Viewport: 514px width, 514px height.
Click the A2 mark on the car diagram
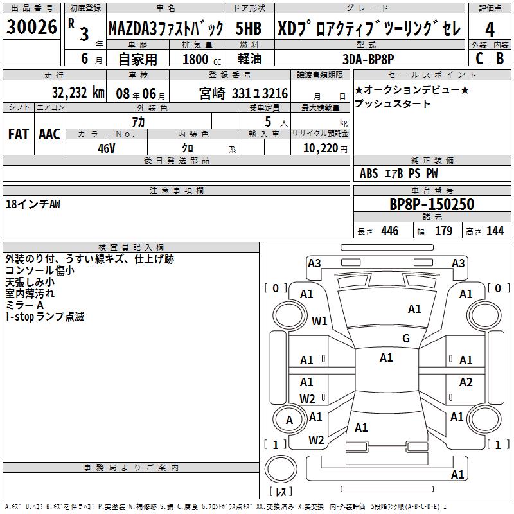[x=466, y=382]
